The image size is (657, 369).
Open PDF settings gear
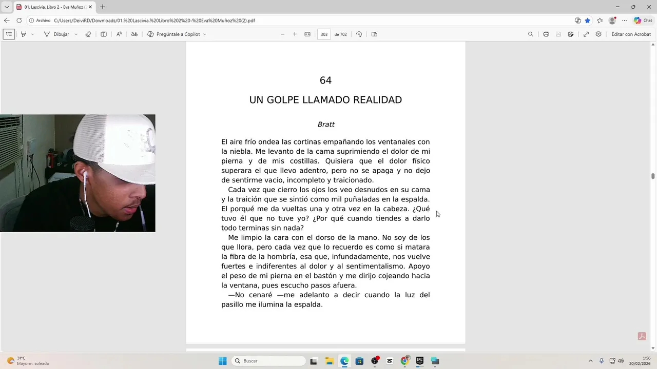(x=598, y=34)
